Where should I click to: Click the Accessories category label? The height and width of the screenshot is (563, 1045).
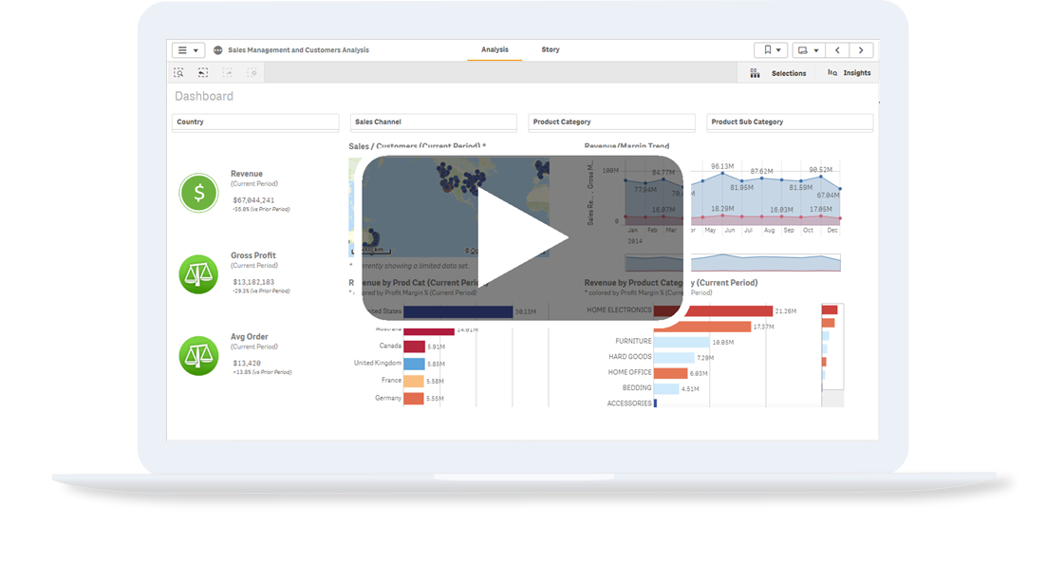[x=629, y=403]
